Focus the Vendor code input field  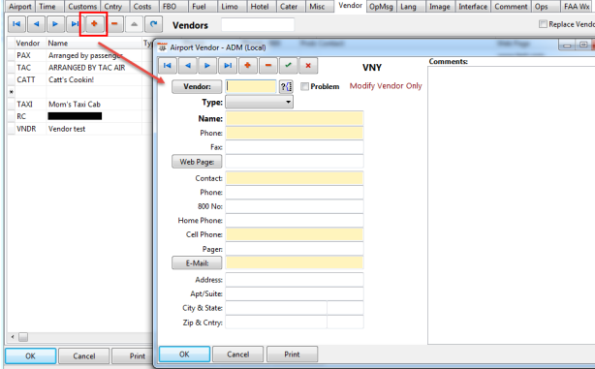pos(251,86)
